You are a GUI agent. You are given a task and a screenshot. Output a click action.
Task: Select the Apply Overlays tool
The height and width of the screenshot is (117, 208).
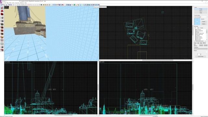2,34
